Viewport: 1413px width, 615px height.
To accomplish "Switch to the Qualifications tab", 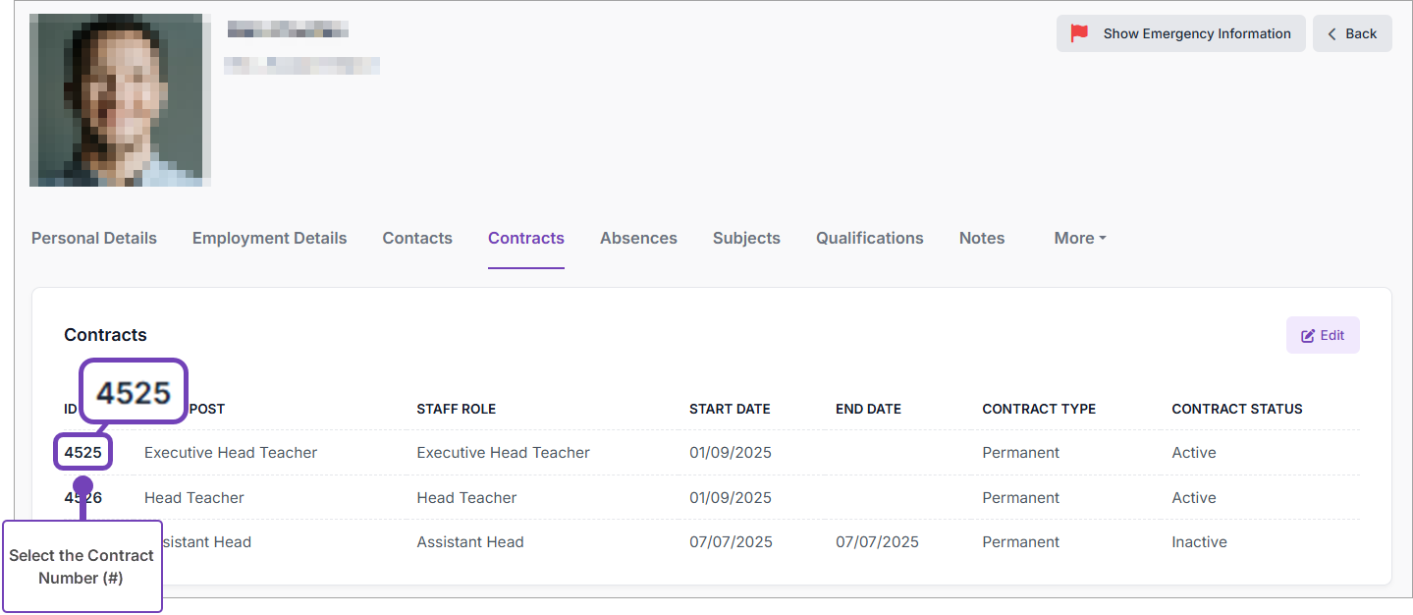I will [x=869, y=239].
